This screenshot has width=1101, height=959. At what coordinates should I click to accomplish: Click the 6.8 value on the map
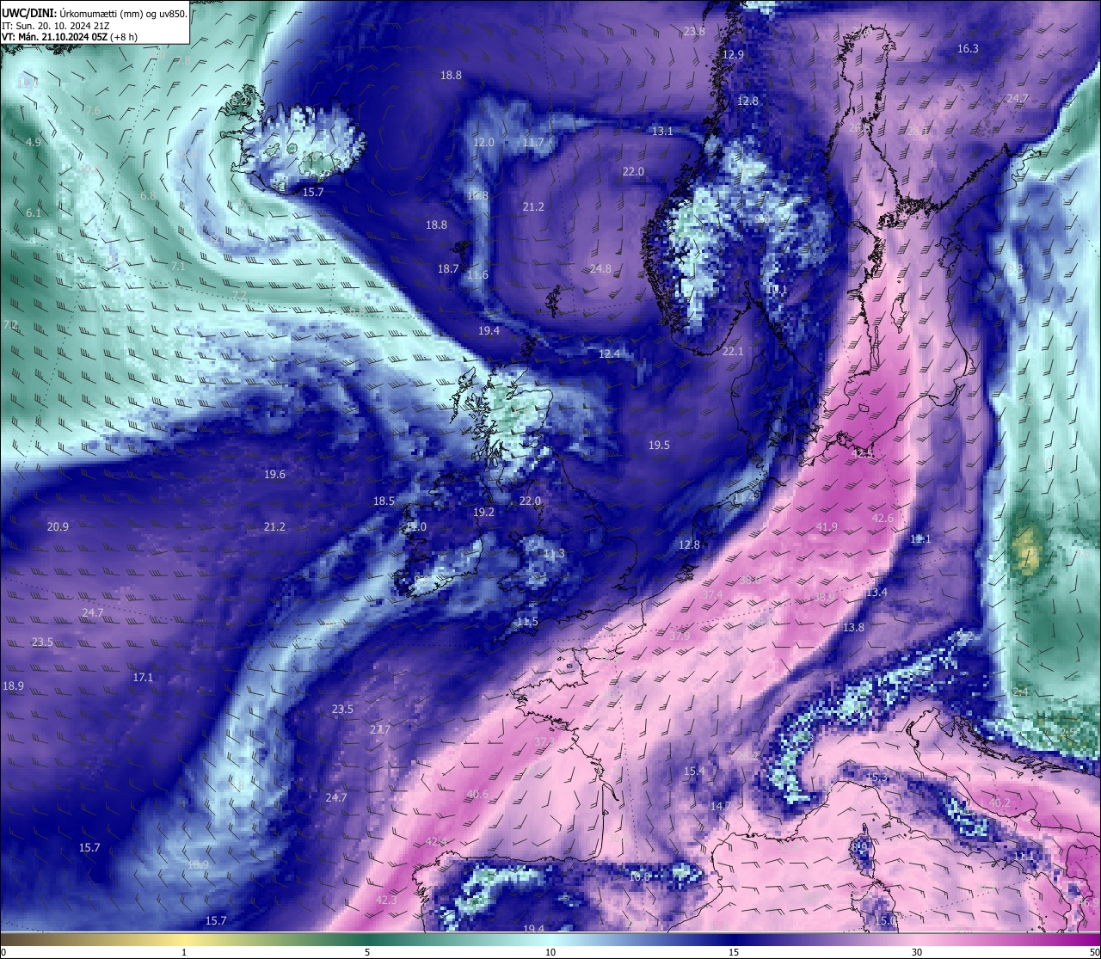click(x=148, y=196)
